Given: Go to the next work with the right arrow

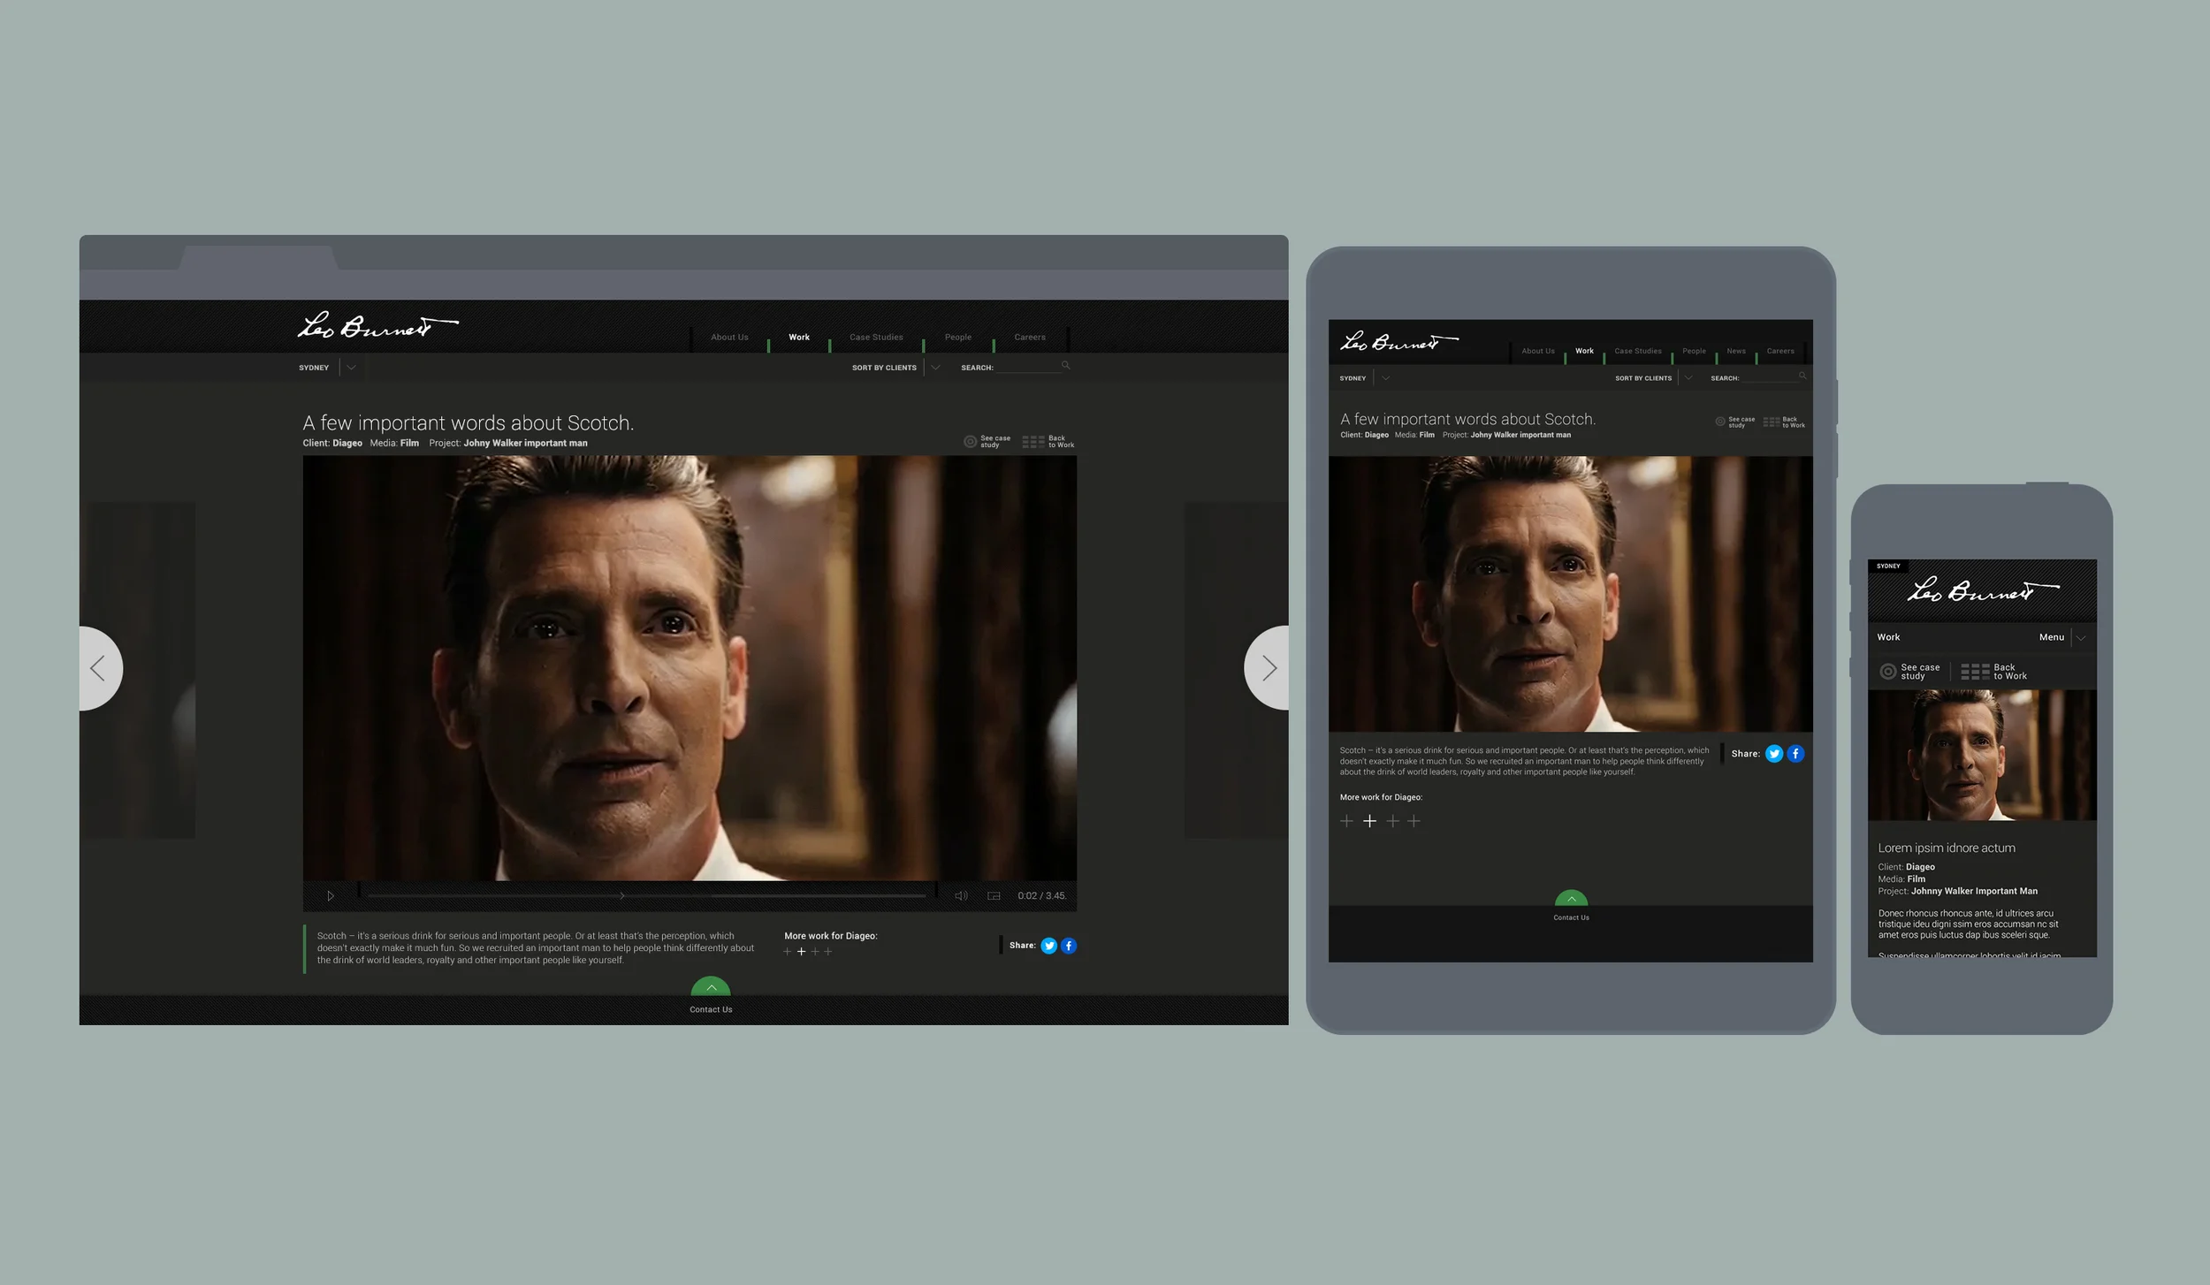Looking at the screenshot, I should point(1268,668).
